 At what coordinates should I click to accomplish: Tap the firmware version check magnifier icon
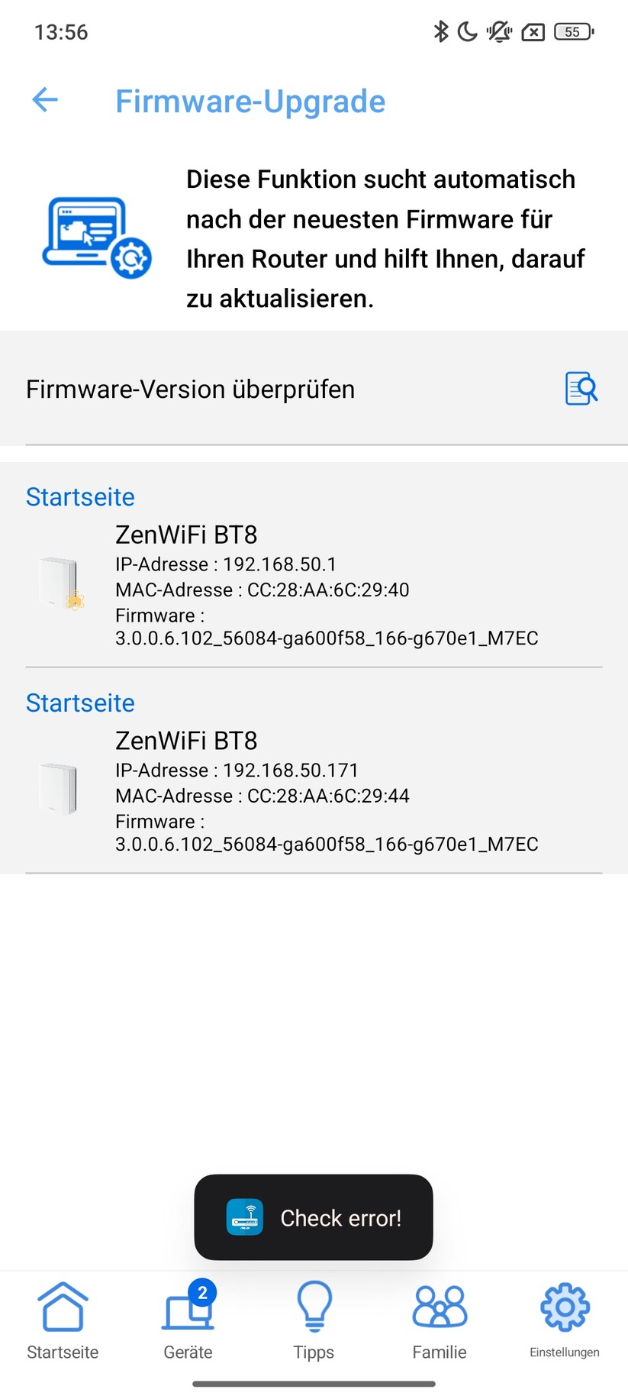point(581,389)
